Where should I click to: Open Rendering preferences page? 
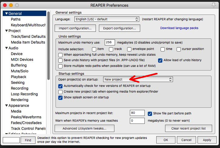tap(20, 100)
